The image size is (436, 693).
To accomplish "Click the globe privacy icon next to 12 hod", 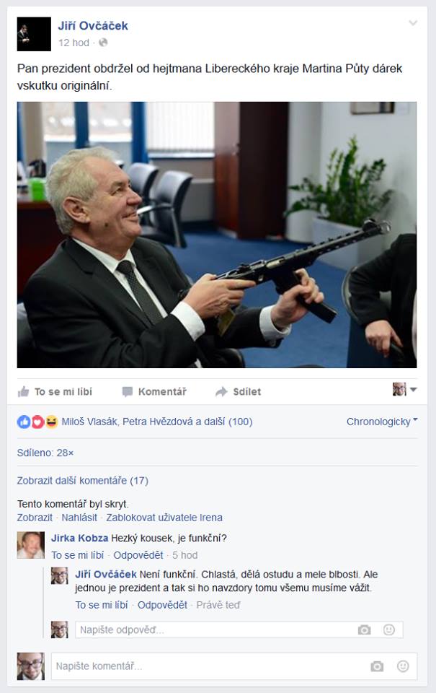I will 103,43.
